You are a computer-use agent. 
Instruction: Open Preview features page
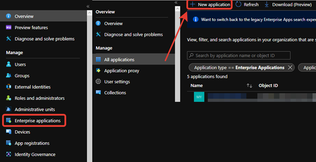(31, 27)
